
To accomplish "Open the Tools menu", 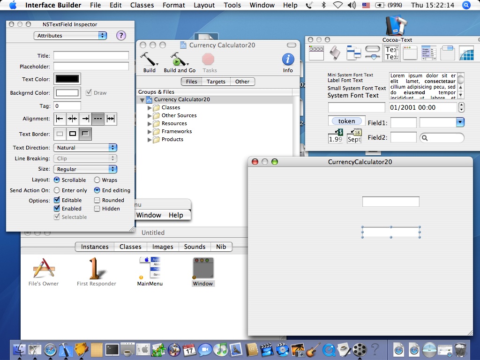I will click(232, 5).
